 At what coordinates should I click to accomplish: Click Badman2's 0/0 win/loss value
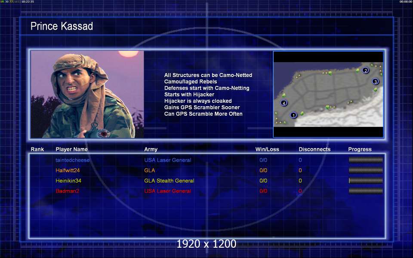[x=263, y=191]
